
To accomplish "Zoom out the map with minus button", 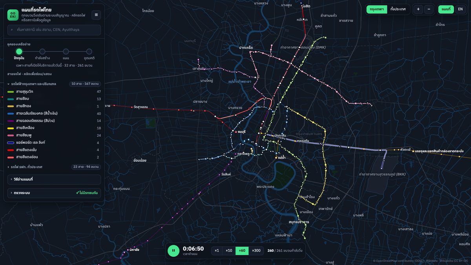I will pos(429,9).
